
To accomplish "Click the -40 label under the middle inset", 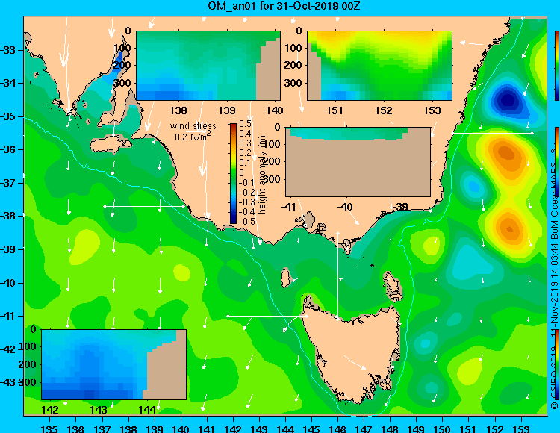I will [345, 207].
